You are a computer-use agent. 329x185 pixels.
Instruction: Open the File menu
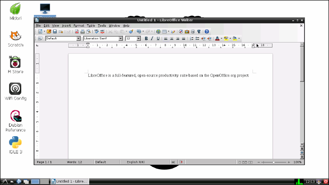[x=38, y=26]
